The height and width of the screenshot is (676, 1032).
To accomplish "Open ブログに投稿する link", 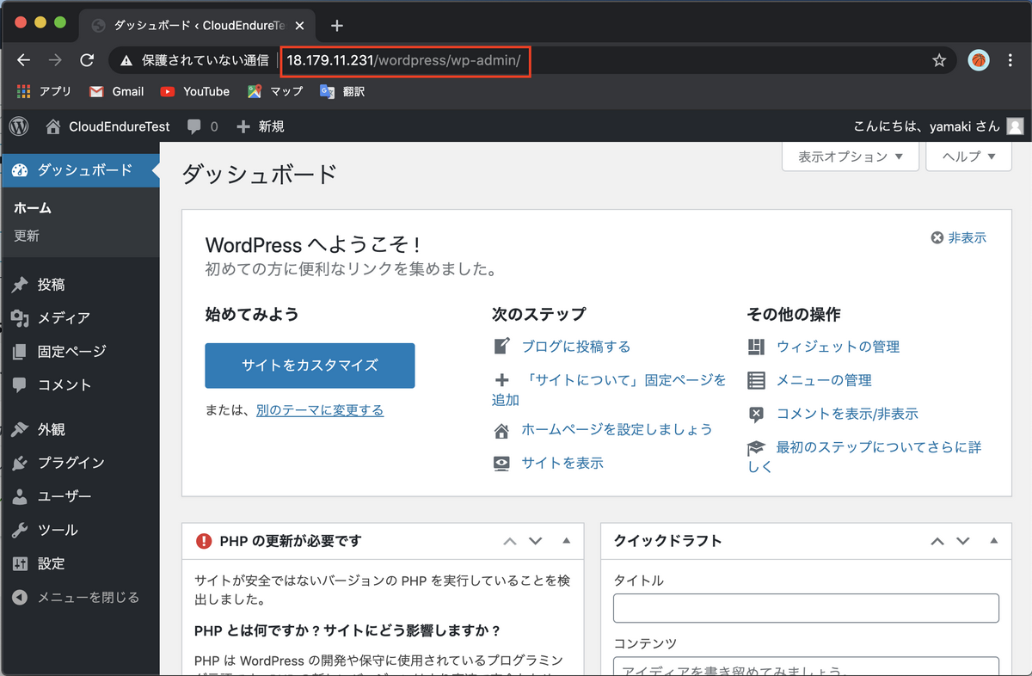I will coord(576,347).
